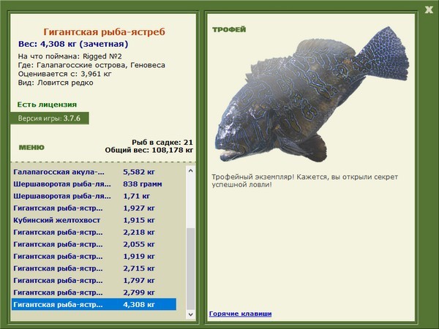This screenshot has width=439, height=329.
Task: Click the Вес: 4,308 кг (зачетная) line
Action: coord(73,44)
